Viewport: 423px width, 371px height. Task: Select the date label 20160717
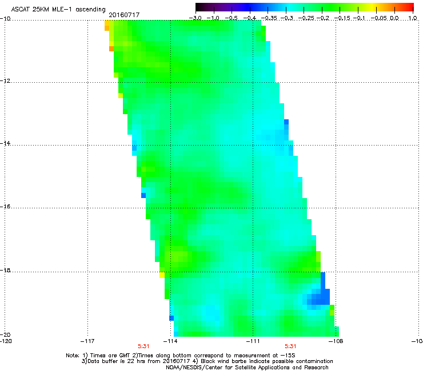click(124, 15)
